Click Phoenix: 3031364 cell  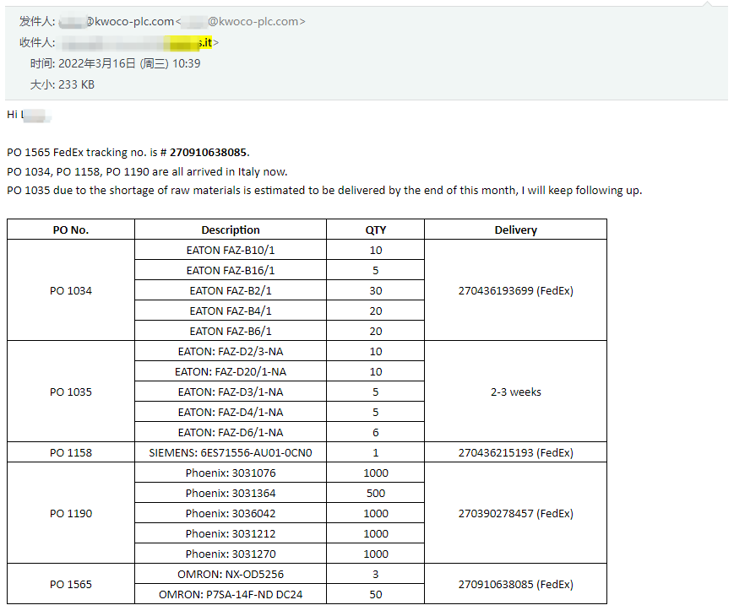click(x=231, y=494)
